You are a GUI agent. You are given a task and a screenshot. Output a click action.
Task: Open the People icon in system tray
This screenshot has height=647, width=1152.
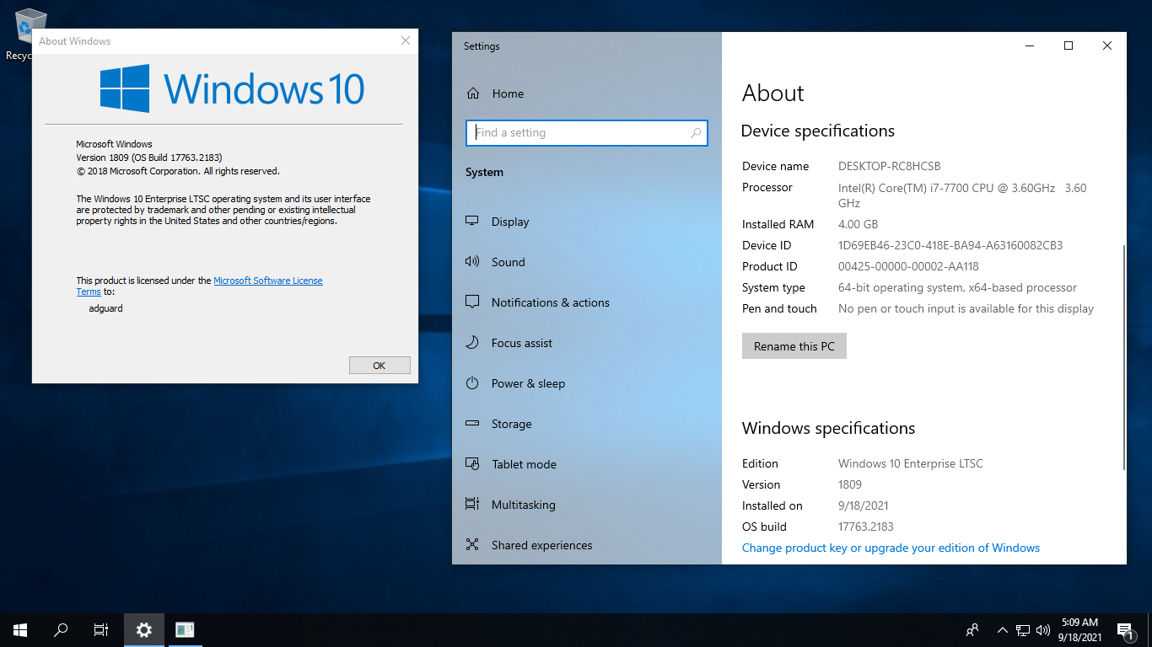(972, 630)
